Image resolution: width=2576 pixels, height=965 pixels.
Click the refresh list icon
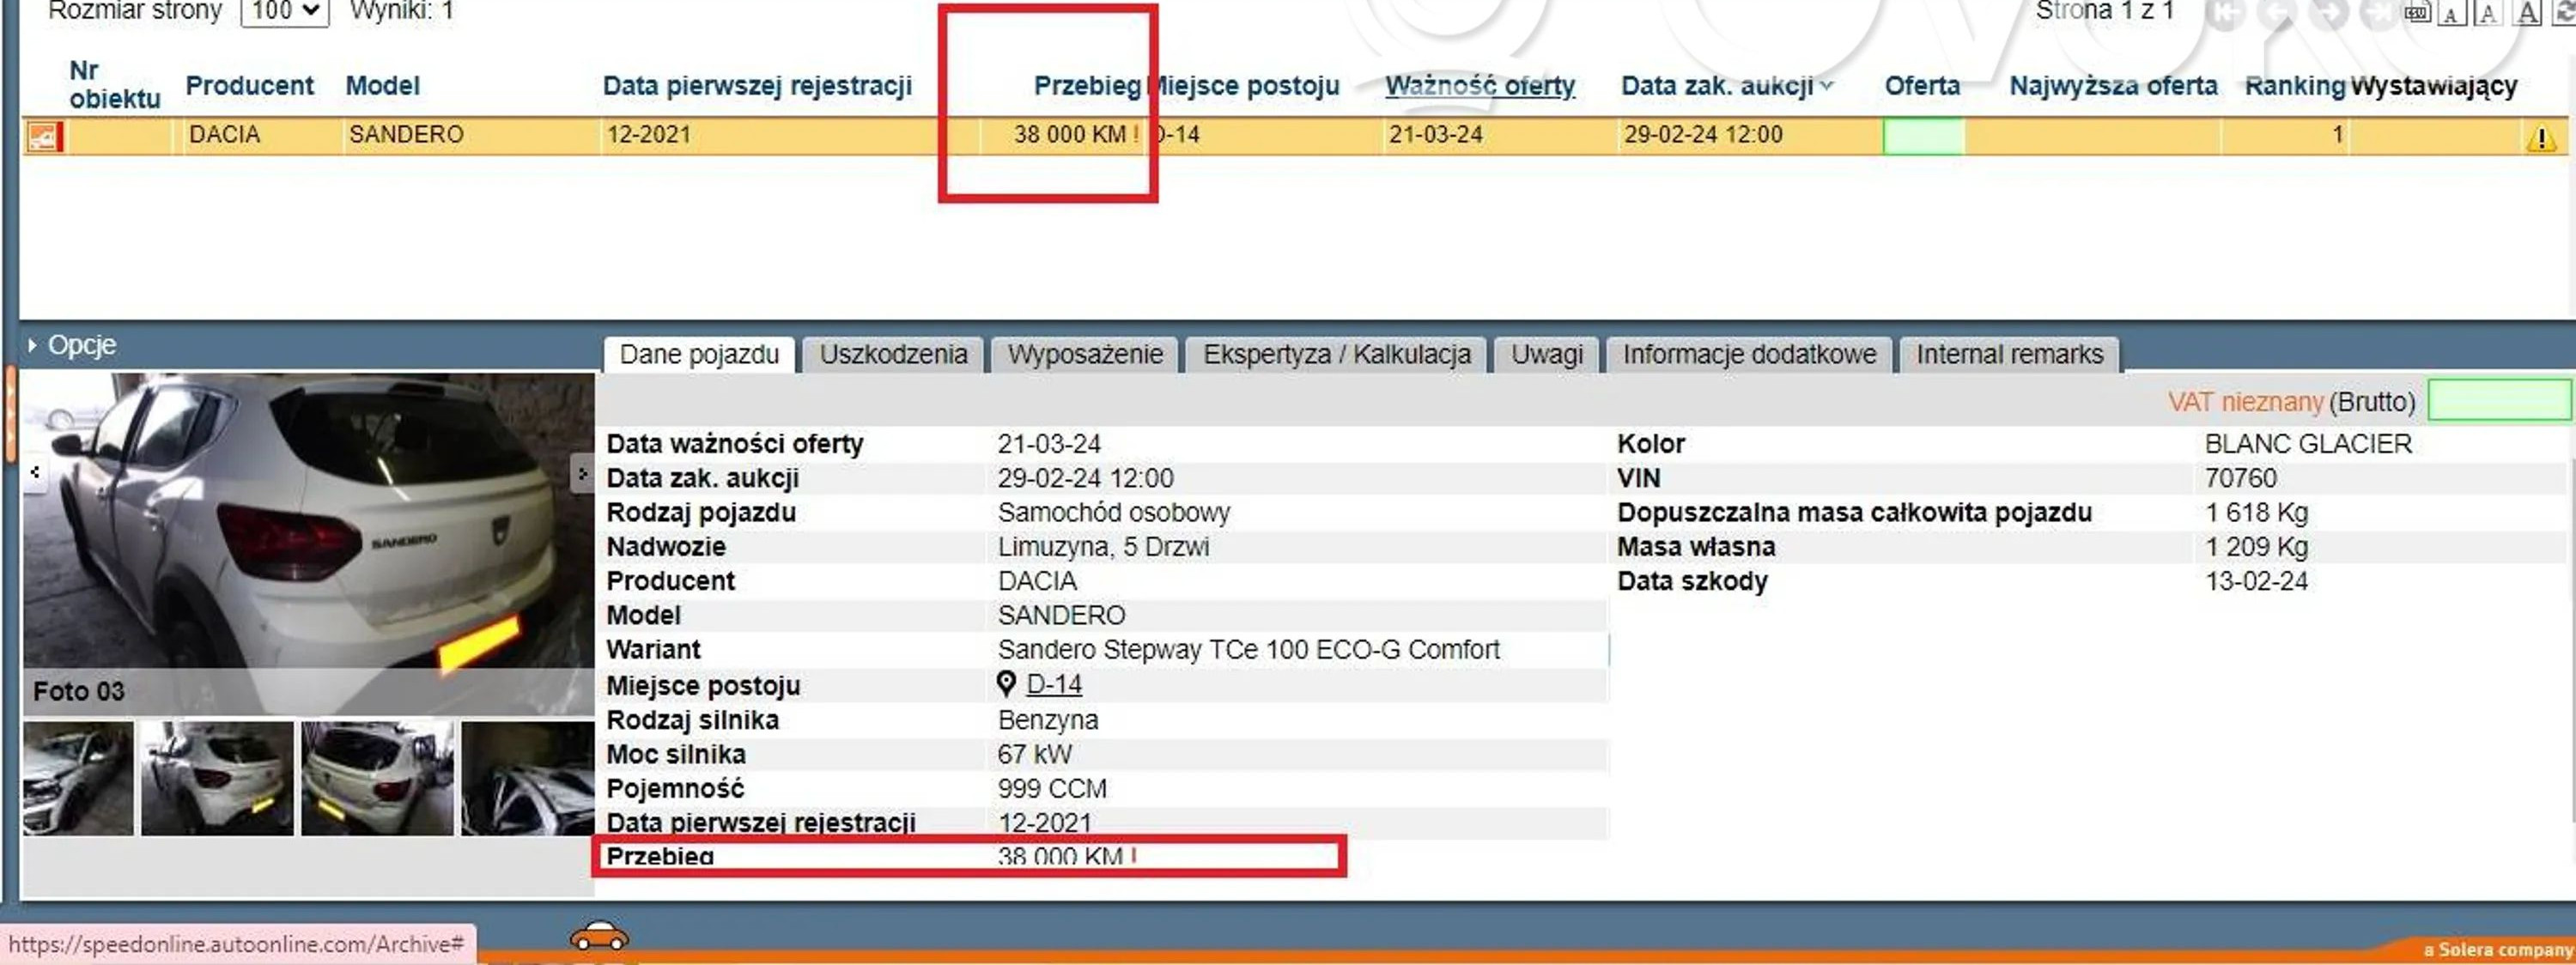2564,12
